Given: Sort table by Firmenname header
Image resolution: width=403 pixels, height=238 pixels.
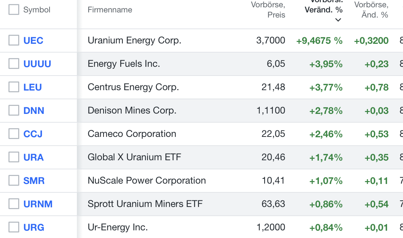Looking at the screenshot, I should pyautogui.click(x=110, y=10).
